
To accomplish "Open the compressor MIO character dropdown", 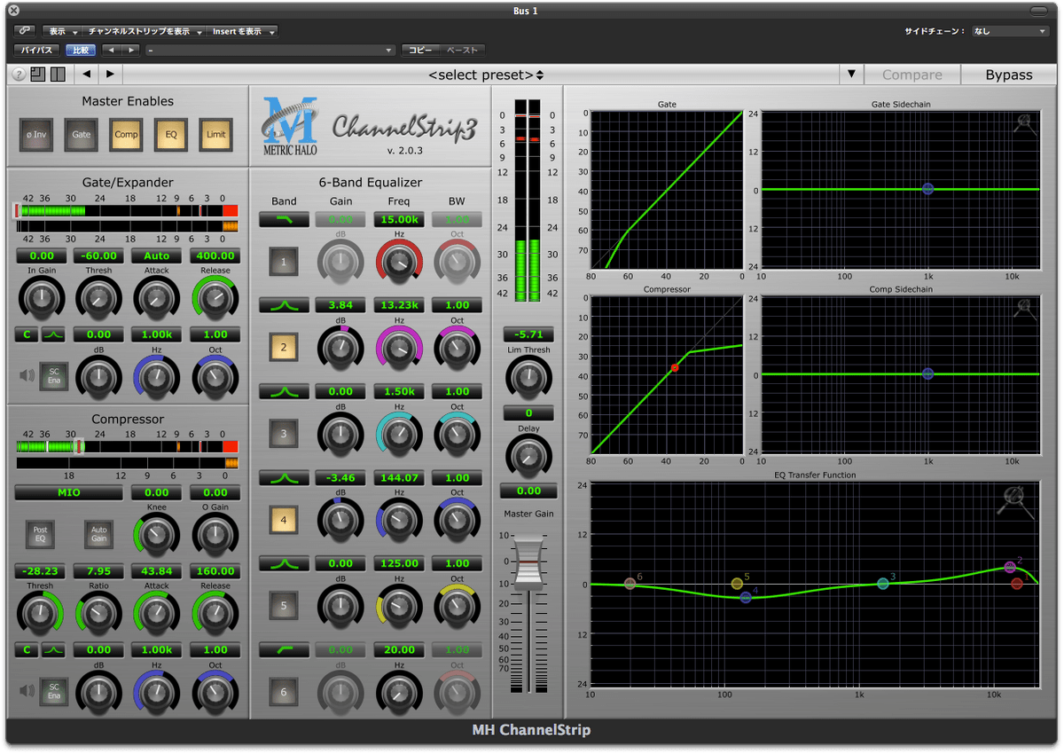I will [68, 492].
